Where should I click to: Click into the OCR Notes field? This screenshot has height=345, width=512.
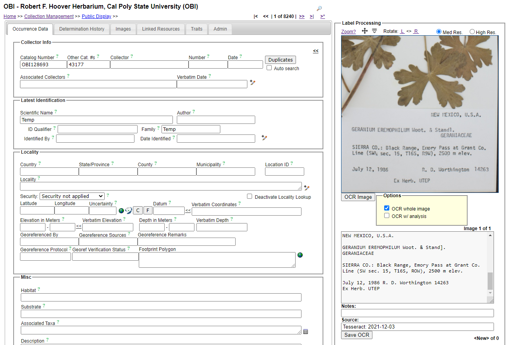pos(418,313)
